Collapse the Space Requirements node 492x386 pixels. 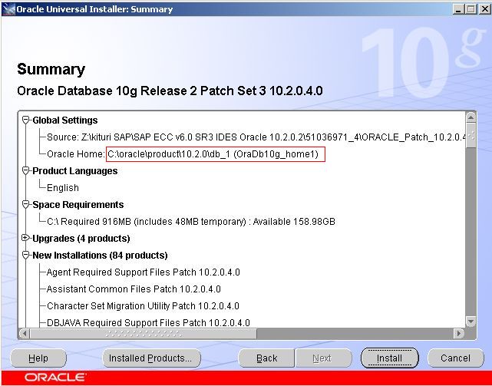(x=26, y=205)
